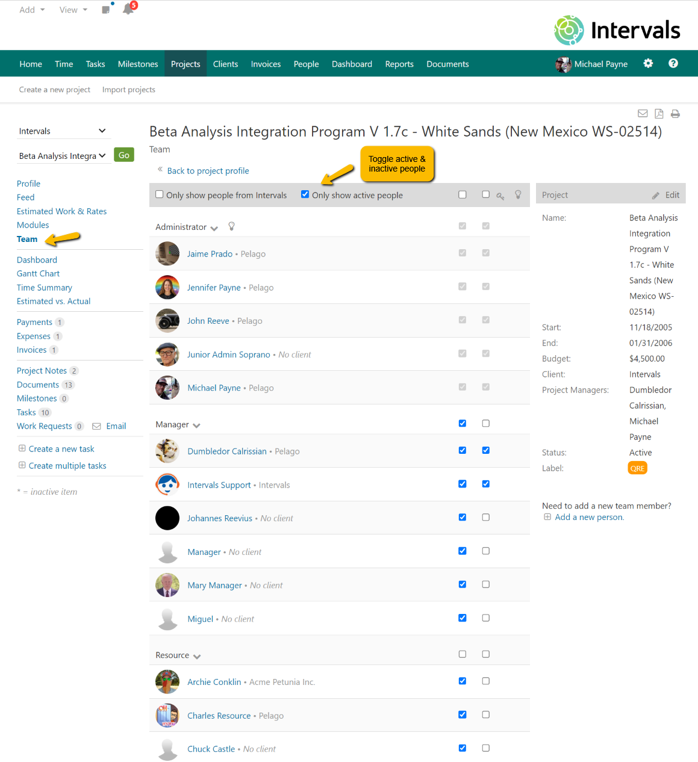The image size is (698, 762).
Task: Click the settings gear icon
Action: click(x=648, y=64)
